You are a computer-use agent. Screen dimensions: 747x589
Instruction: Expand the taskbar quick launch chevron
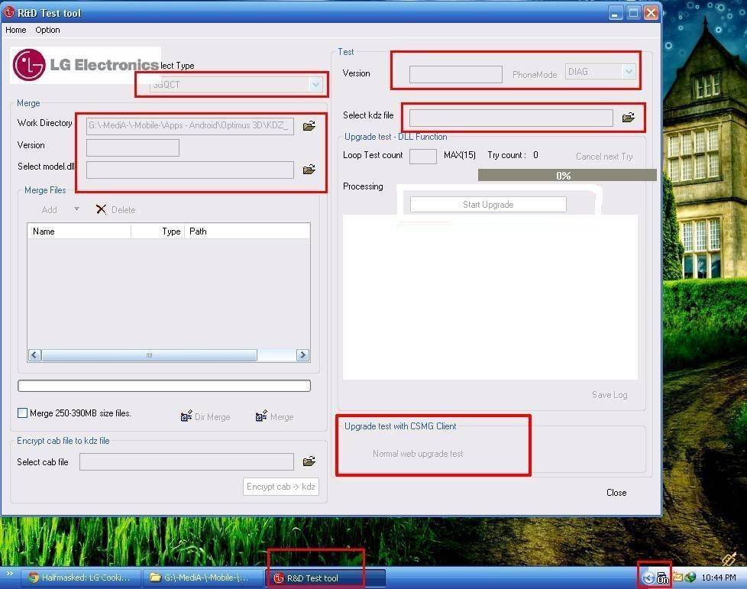(x=9, y=574)
